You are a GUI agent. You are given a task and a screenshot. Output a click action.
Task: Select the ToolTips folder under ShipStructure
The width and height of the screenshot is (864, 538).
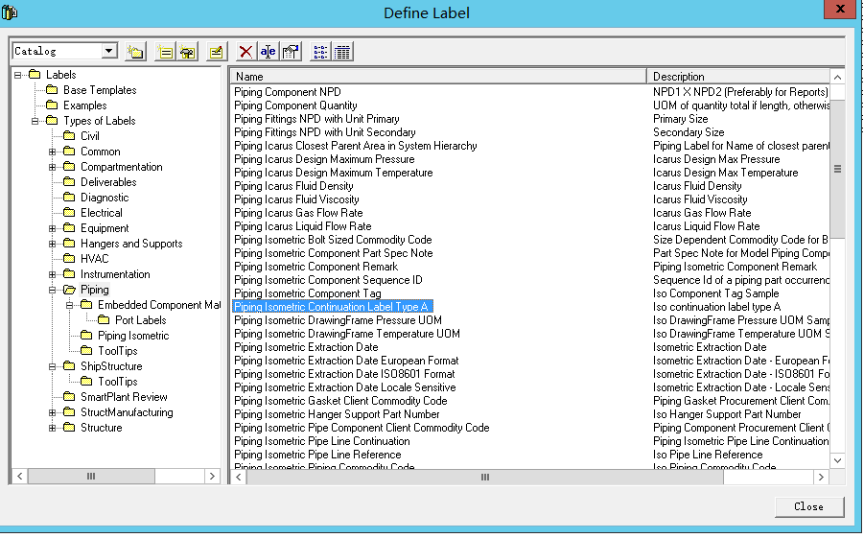tap(117, 382)
